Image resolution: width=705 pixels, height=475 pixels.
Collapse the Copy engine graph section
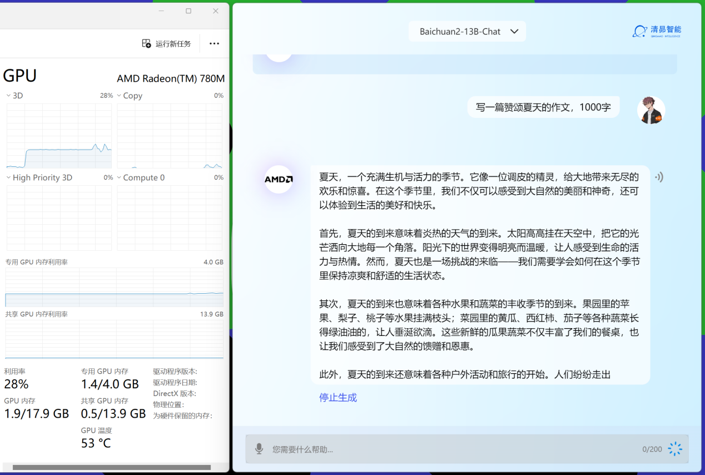pos(118,95)
